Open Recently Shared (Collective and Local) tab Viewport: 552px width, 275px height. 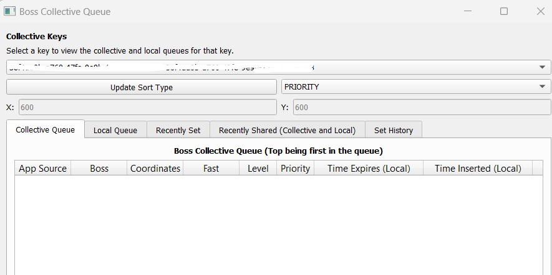click(x=287, y=130)
